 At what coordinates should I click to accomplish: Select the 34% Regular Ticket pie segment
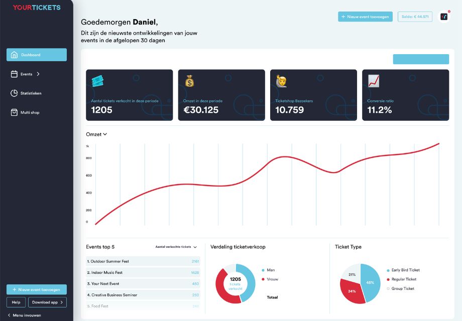click(352, 291)
